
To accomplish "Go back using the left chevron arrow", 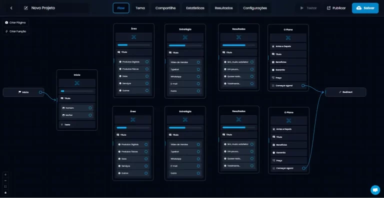I will (11, 8).
